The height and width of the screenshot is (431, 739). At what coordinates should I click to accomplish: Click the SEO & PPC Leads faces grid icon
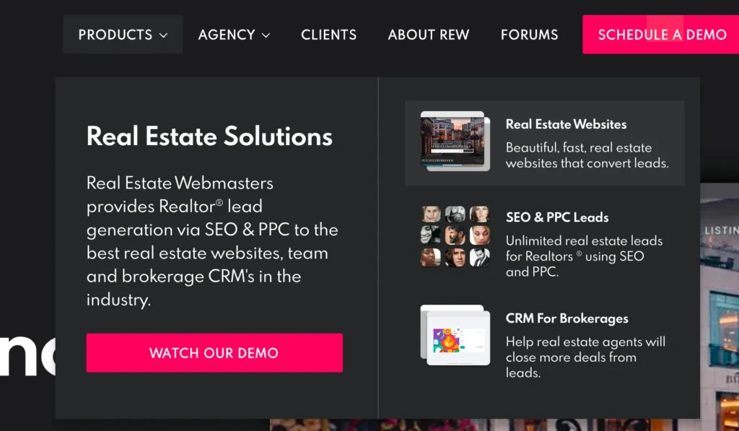point(455,236)
